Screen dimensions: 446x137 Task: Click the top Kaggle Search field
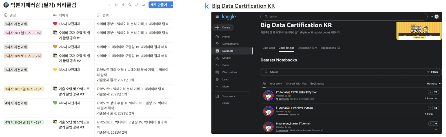point(344,17)
